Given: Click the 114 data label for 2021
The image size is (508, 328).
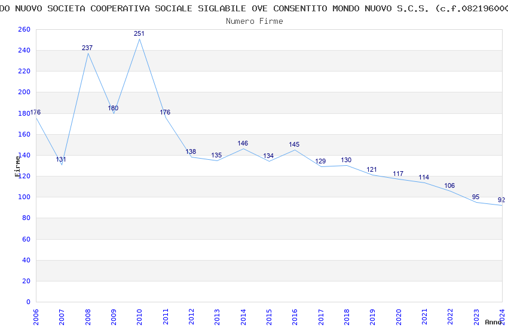Looking at the screenshot, I should (424, 177).
